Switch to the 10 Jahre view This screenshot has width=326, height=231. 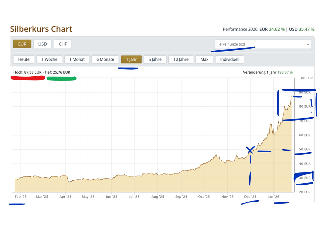click(181, 59)
